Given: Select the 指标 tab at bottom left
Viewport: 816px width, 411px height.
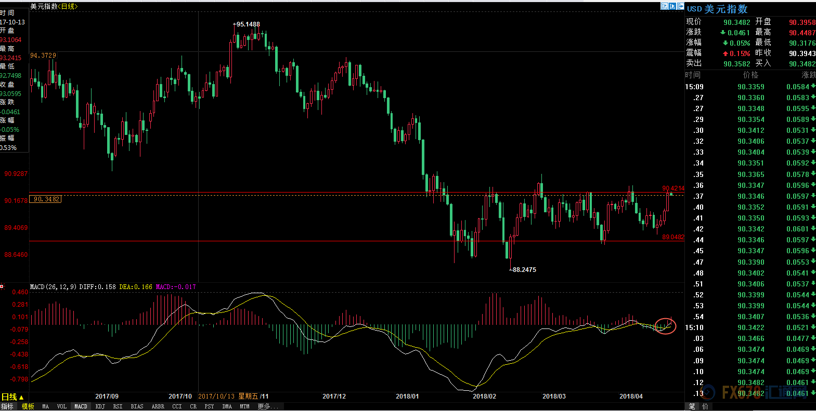Looking at the screenshot, I should tap(7, 406).
